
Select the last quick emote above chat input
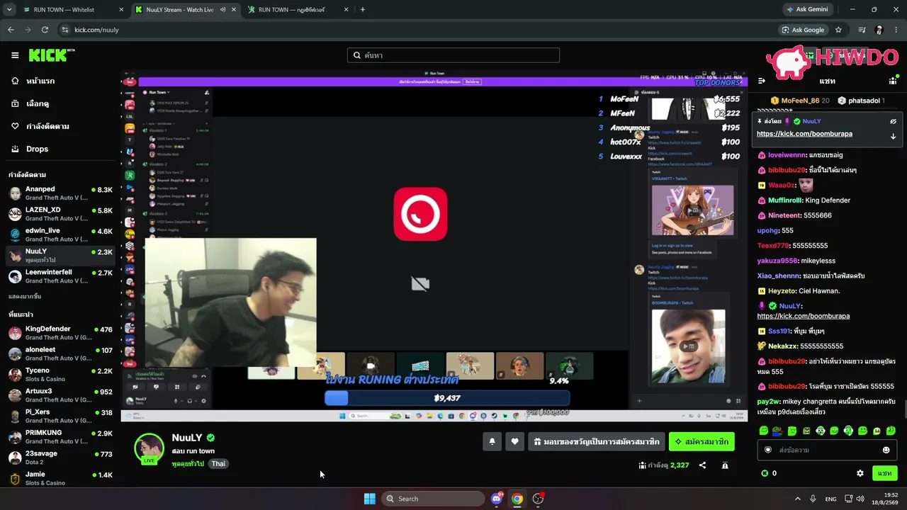[x=891, y=431]
